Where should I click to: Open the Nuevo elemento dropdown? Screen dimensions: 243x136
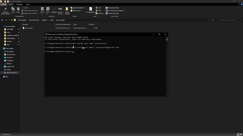(x=77, y=8)
